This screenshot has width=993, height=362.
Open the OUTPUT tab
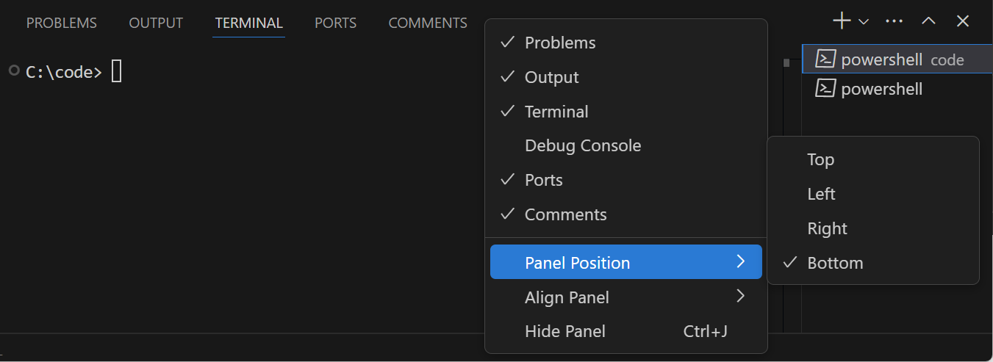click(156, 23)
